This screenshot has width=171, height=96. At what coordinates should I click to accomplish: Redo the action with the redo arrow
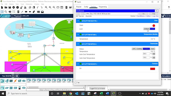[41, 7]
